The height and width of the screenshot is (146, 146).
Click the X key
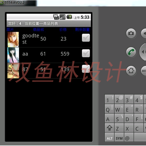[129, 127]
